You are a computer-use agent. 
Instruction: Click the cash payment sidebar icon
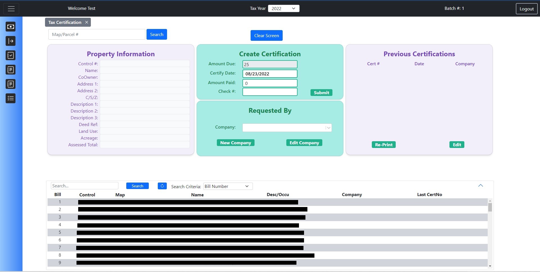11,27
